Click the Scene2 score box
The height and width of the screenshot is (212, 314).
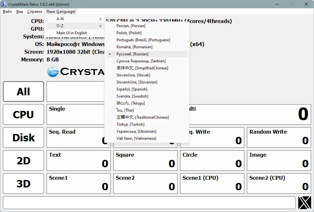pos(145,184)
